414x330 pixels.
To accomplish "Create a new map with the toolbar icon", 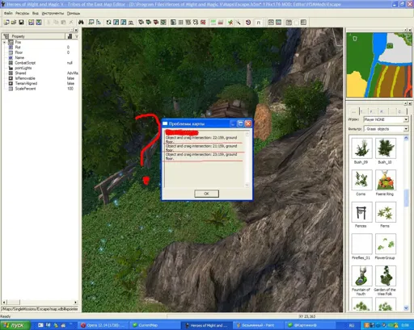I will [6, 23].
